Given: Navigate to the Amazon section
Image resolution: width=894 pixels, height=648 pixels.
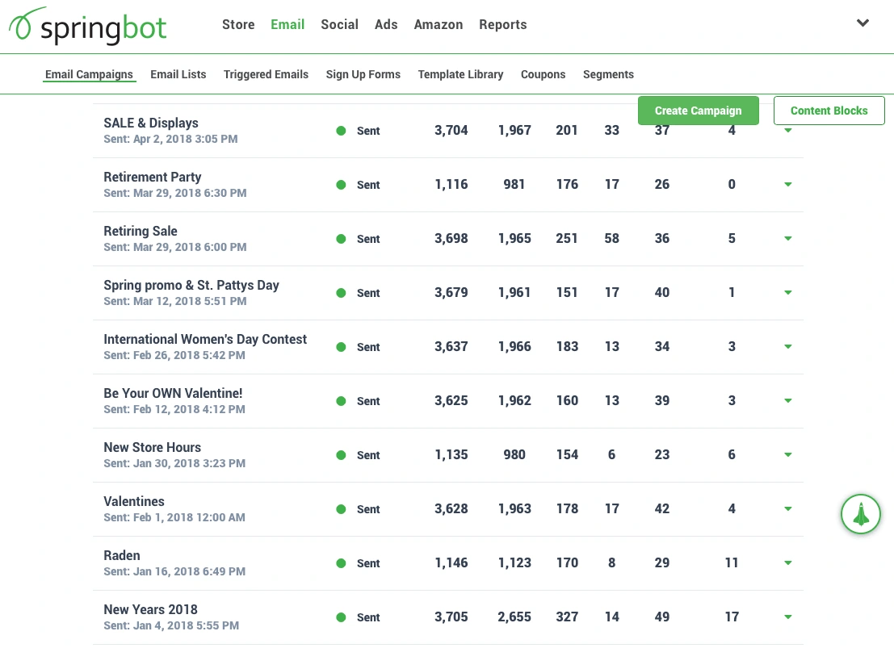Looking at the screenshot, I should click(x=438, y=24).
